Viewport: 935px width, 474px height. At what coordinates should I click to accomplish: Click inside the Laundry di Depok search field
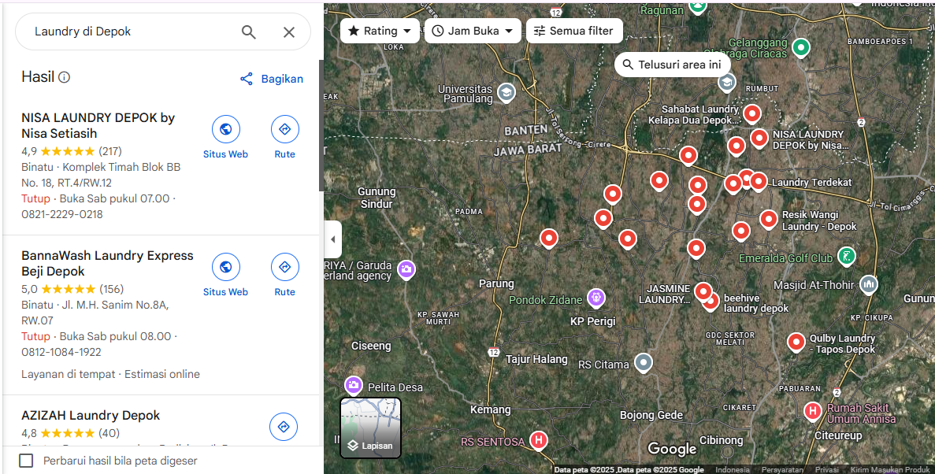pyautogui.click(x=132, y=31)
